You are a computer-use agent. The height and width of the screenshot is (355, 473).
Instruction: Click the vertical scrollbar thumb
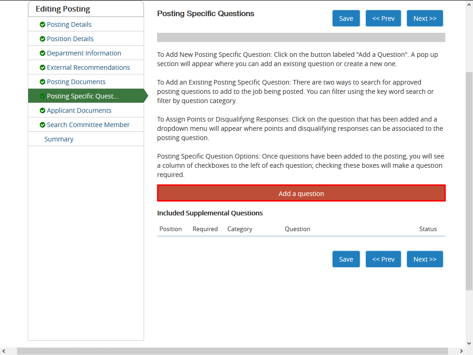(x=469, y=180)
